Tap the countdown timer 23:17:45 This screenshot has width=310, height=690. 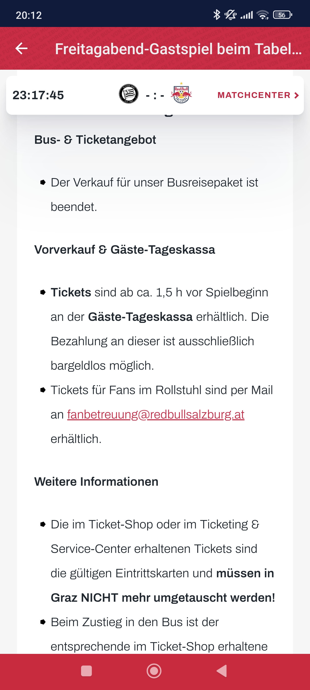click(x=38, y=95)
